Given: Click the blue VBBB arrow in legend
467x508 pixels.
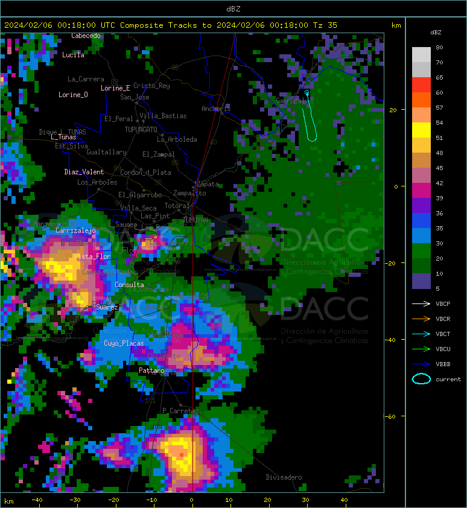Looking at the screenshot, I should pos(421,364).
